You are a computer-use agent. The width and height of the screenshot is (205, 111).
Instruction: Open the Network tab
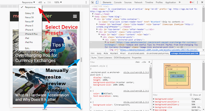coord(138,2)
